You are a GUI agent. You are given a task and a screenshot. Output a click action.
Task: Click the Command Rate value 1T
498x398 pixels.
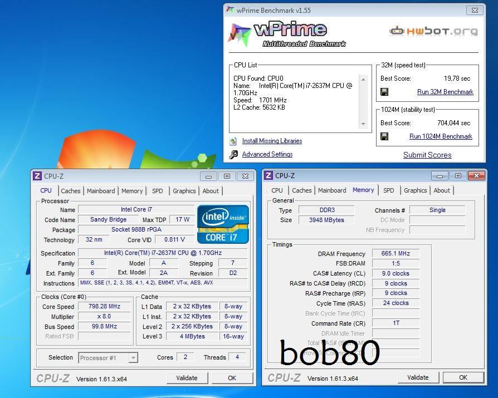[396, 323]
